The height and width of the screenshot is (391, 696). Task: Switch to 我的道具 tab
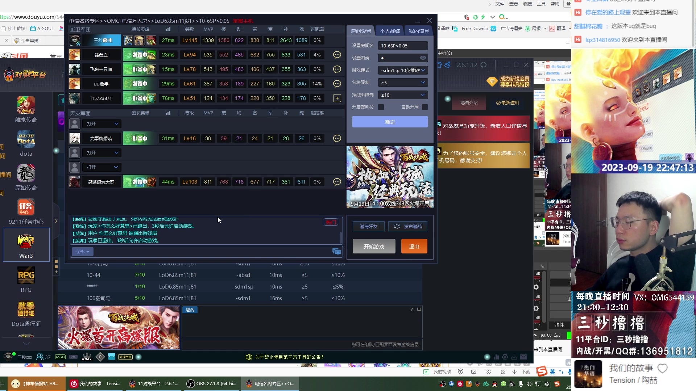[419, 31]
